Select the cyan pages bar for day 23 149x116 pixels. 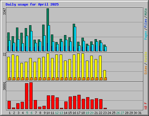[x=106, y=49]
